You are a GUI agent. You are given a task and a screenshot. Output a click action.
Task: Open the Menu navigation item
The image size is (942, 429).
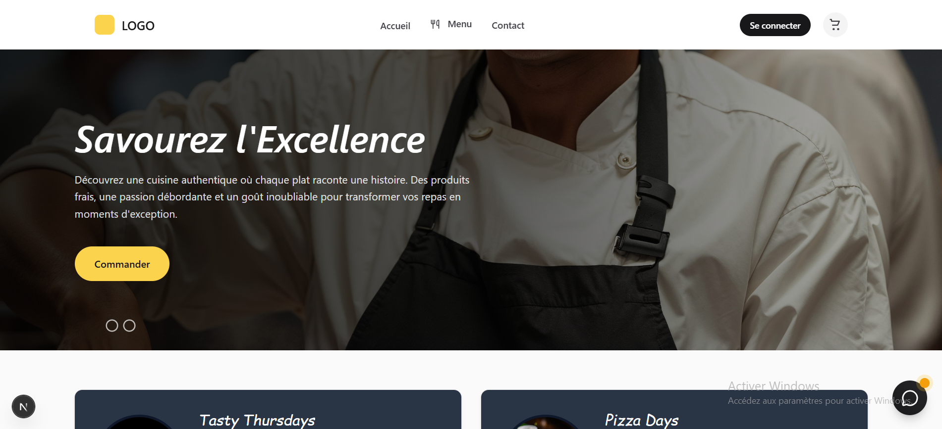(451, 24)
